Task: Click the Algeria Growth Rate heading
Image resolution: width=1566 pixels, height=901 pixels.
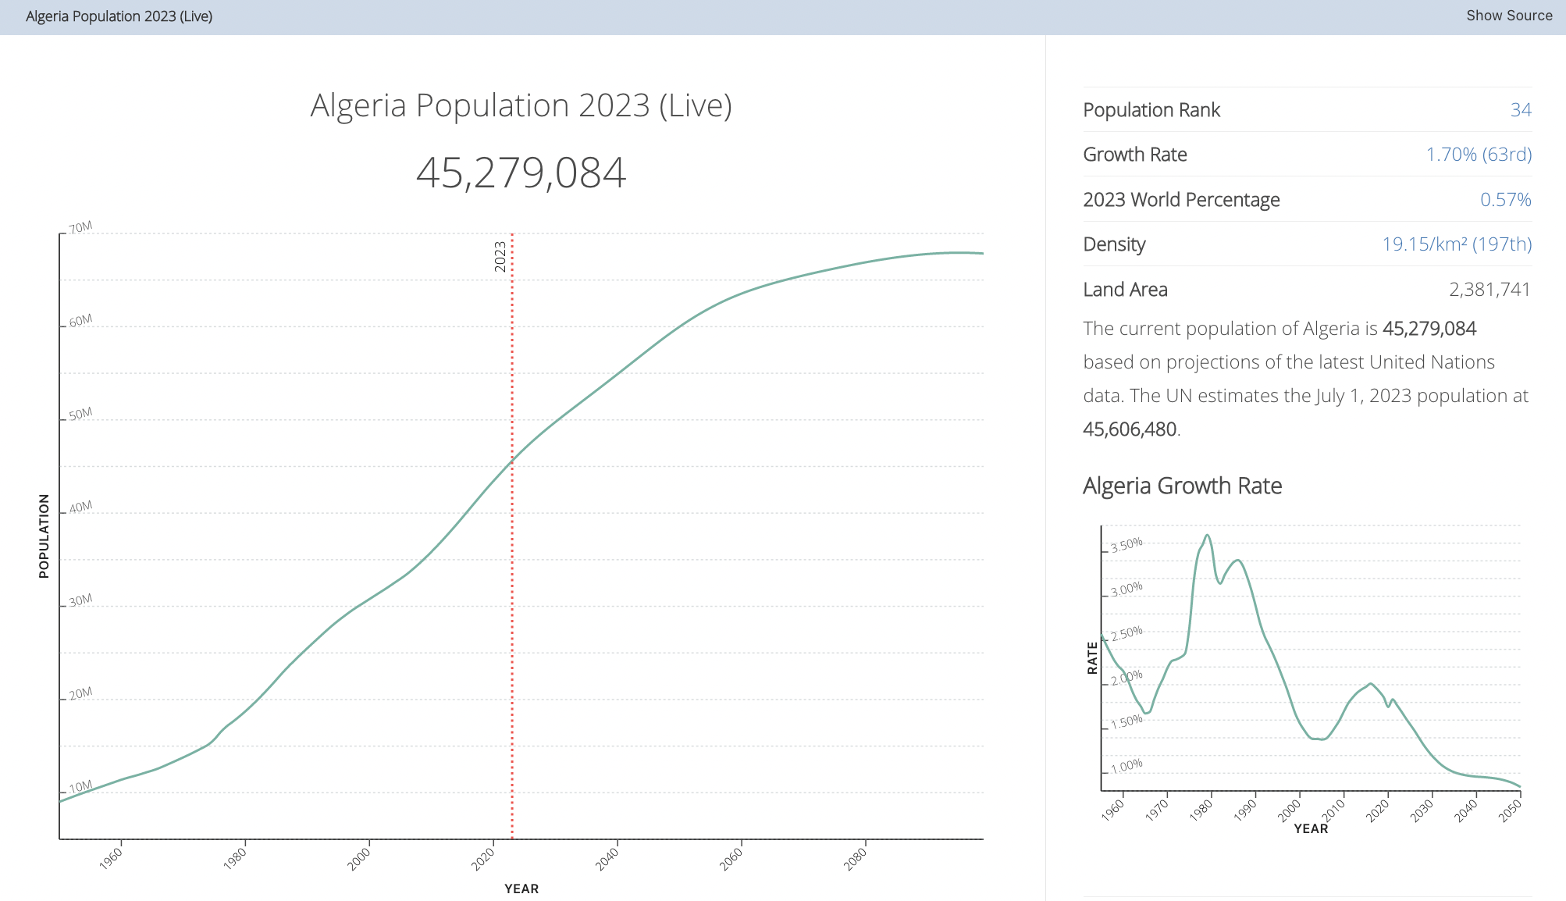Action: click(x=1182, y=486)
